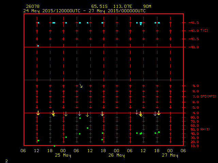Select the 26 May date label
The image size is (218, 163).
(116, 156)
